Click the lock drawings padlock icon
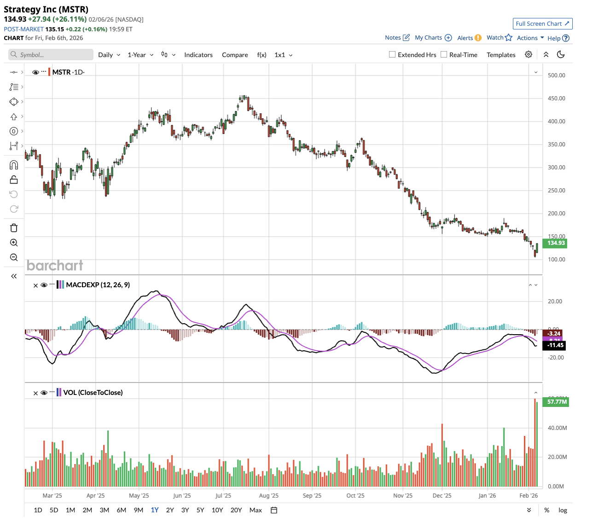Image resolution: width=593 pixels, height=522 pixels. (x=14, y=180)
